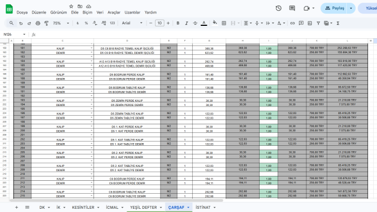Open version history clock icon

[278, 8]
